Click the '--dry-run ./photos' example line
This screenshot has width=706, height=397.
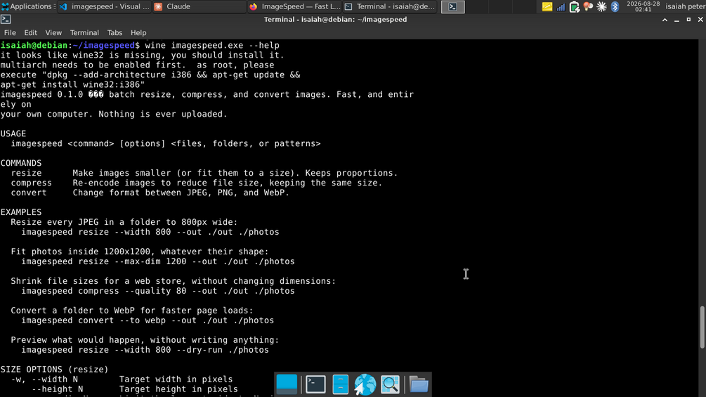(145, 350)
